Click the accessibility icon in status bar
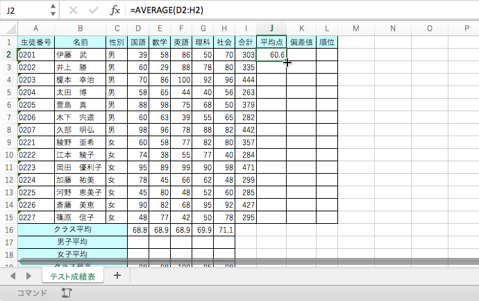479x301 pixels. click(x=67, y=293)
